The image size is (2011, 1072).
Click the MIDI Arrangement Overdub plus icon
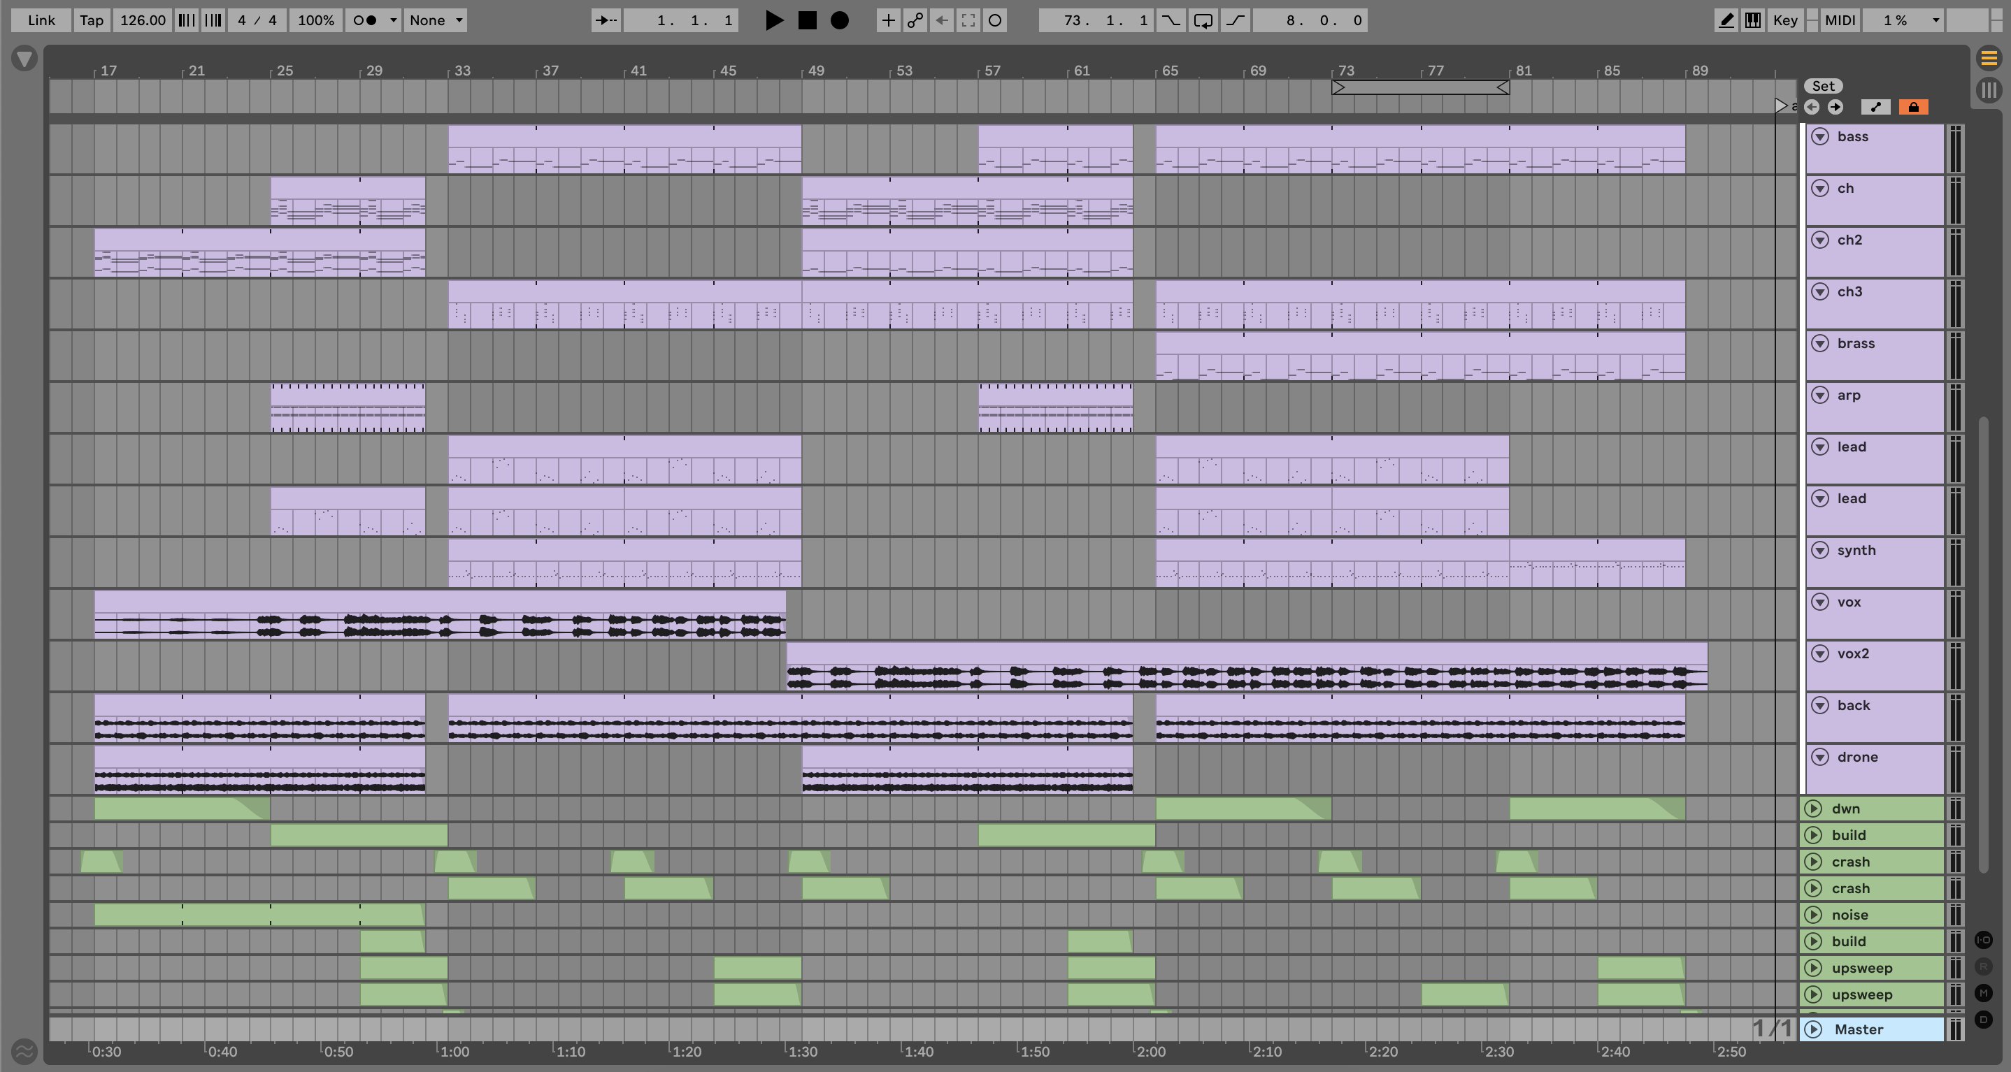(887, 20)
